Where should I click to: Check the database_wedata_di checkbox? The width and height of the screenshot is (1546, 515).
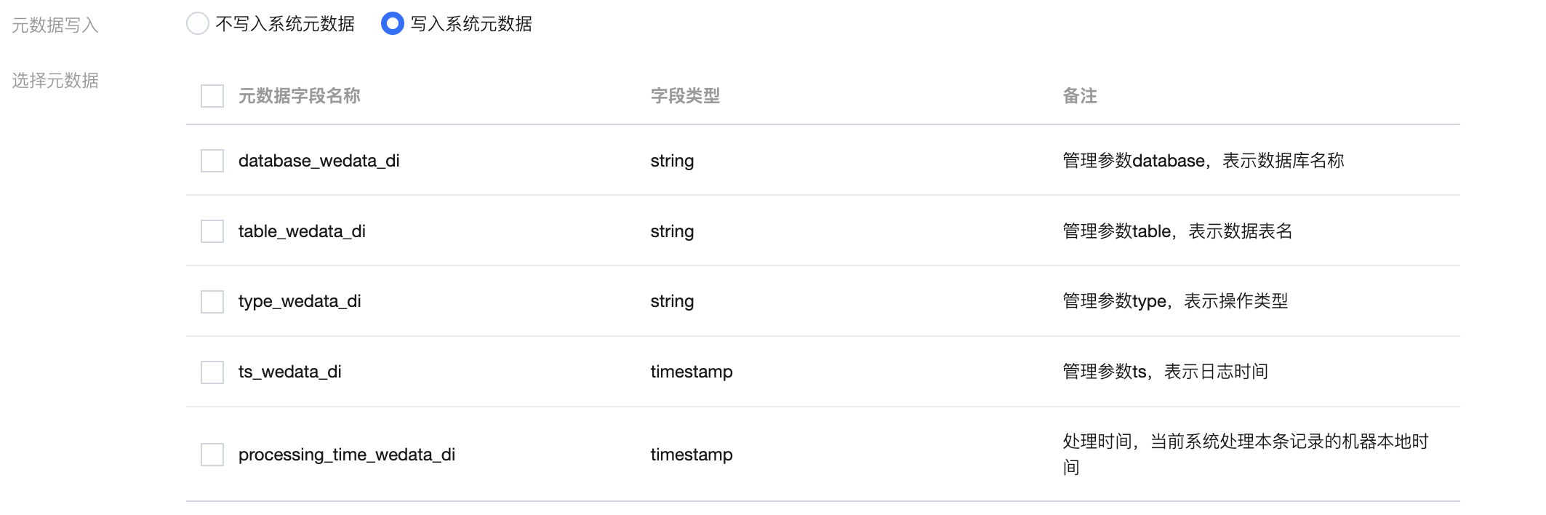coord(212,161)
